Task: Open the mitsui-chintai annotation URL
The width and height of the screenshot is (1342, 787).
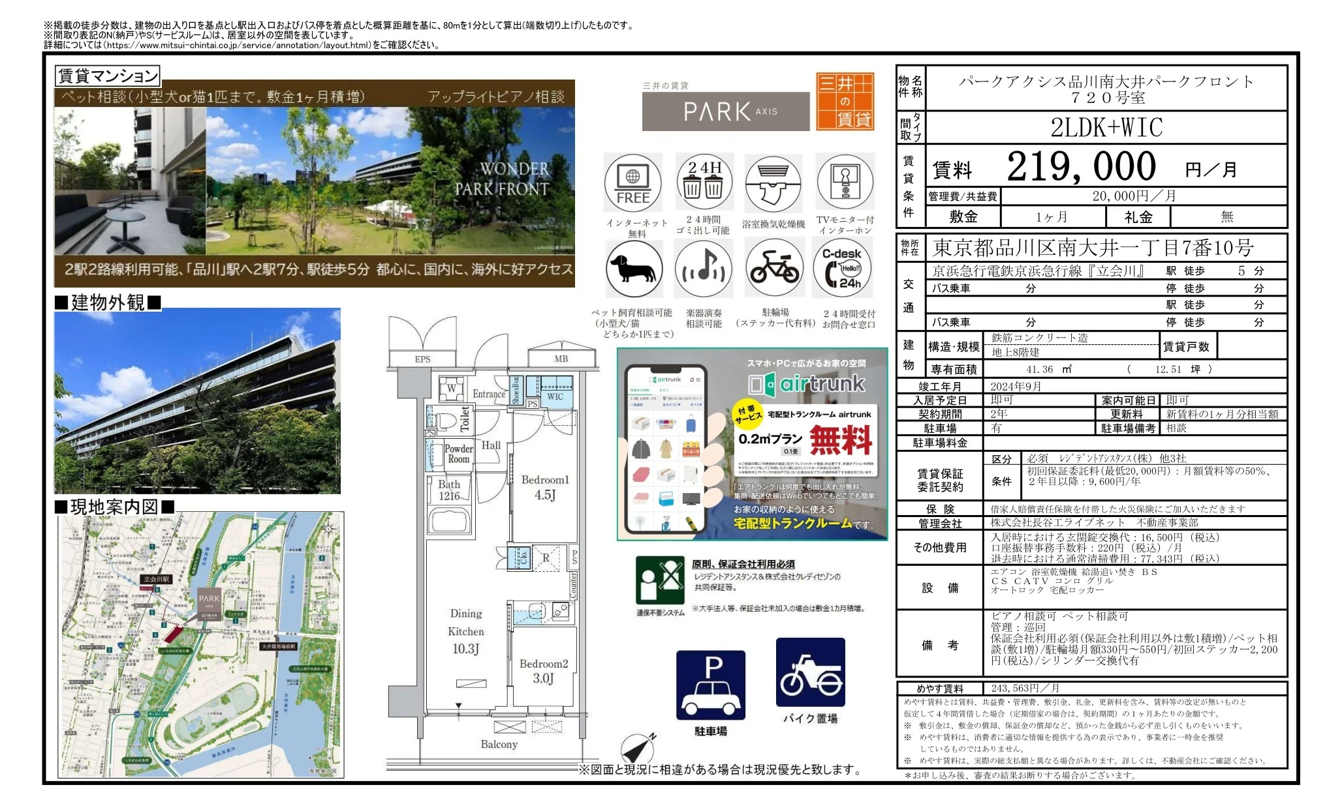Action: (234, 46)
